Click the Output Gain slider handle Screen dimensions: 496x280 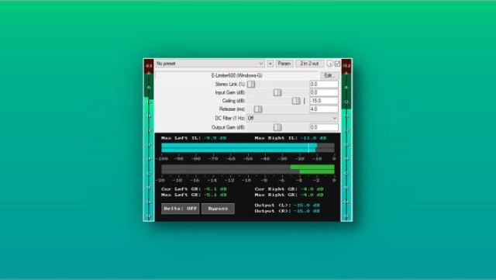pyautogui.click(x=277, y=127)
